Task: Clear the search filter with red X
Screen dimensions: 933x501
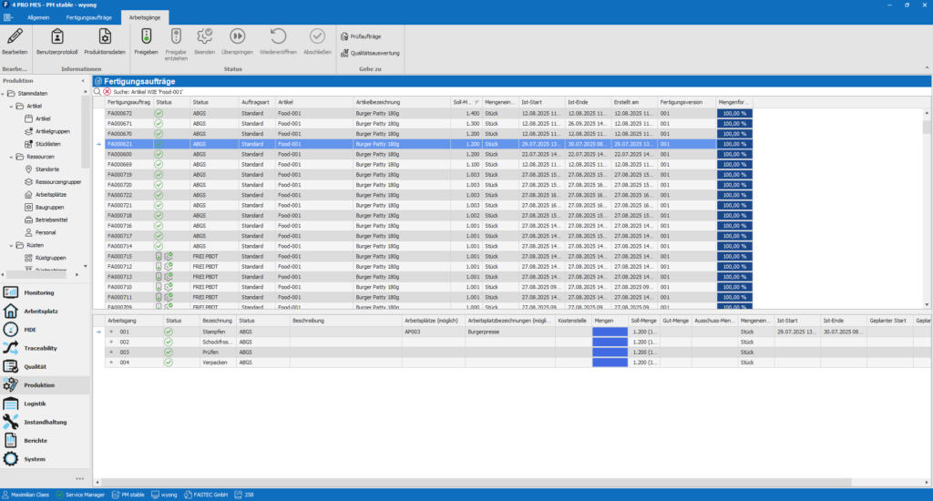Action: (107, 92)
